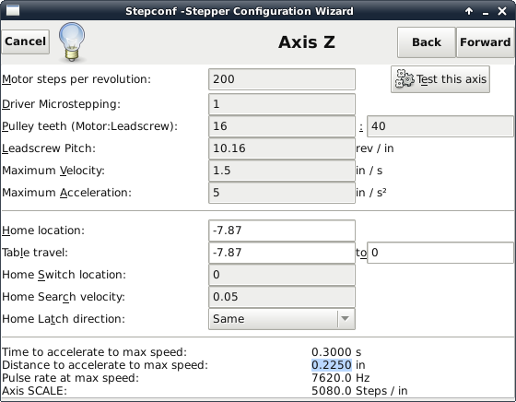This screenshot has height=402, width=516.
Task: Open the window menu icon in title bar
Action: [x=13, y=10]
